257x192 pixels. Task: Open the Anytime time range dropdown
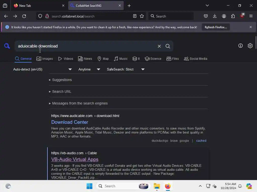tap(89, 69)
